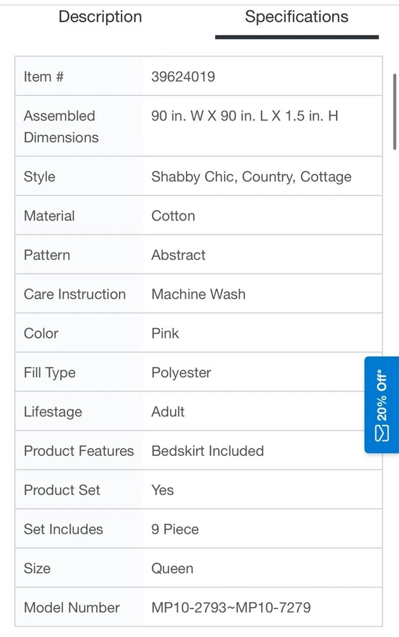Click the item number 39624019

[x=183, y=77]
